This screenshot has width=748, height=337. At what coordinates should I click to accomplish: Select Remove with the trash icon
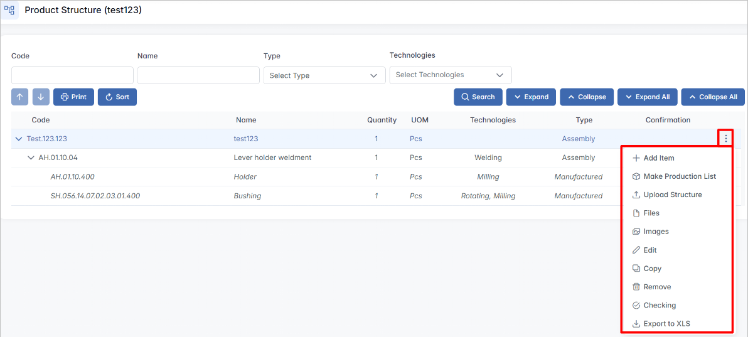coord(657,287)
